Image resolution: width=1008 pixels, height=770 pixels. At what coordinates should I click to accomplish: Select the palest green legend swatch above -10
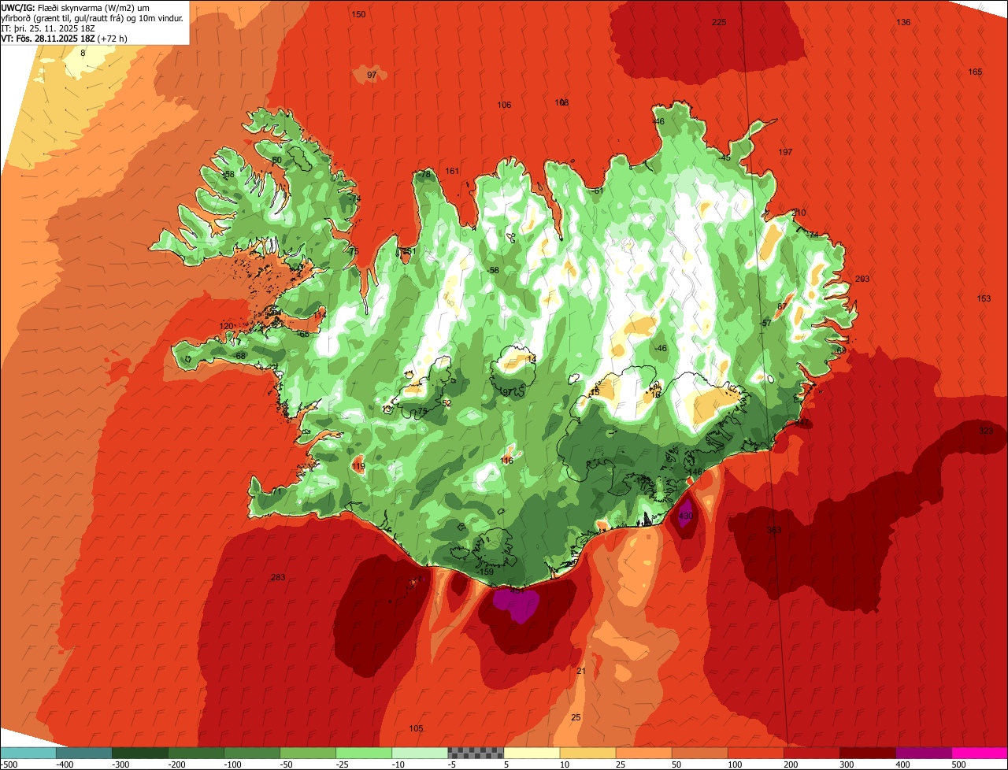420,753
